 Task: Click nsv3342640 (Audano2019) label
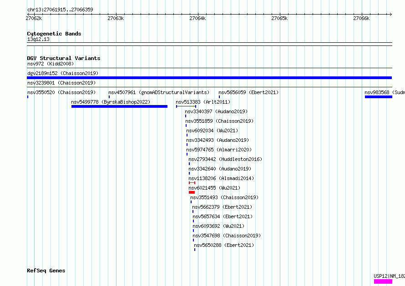220,169
